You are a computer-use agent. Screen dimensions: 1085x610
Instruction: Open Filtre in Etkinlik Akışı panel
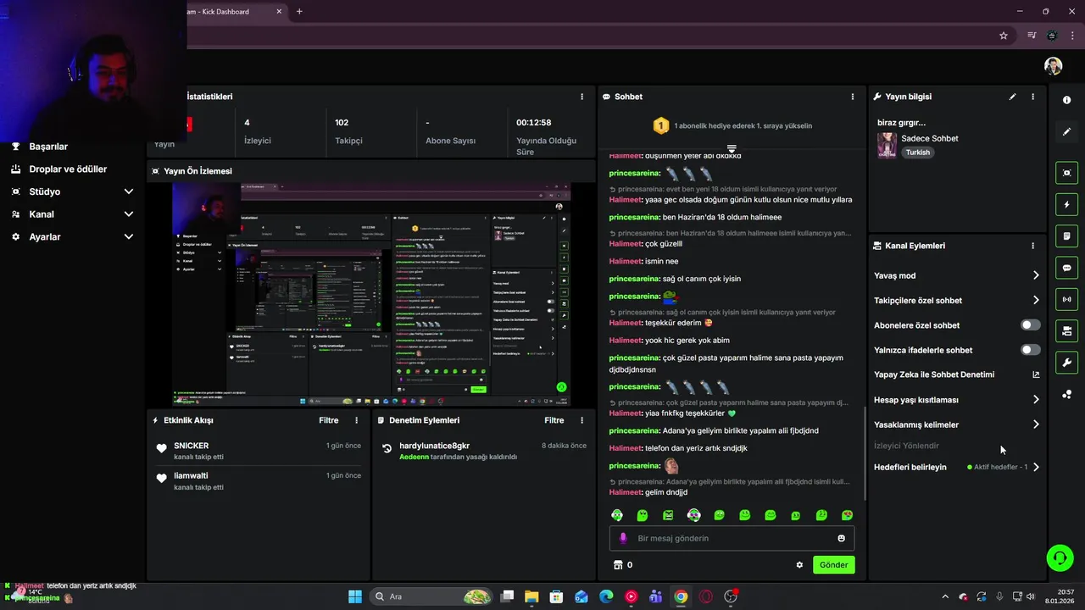329,420
